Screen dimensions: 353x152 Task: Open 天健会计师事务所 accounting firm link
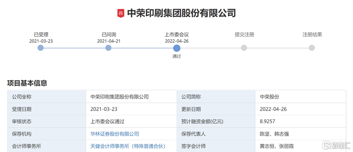pyautogui.click(x=128, y=146)
